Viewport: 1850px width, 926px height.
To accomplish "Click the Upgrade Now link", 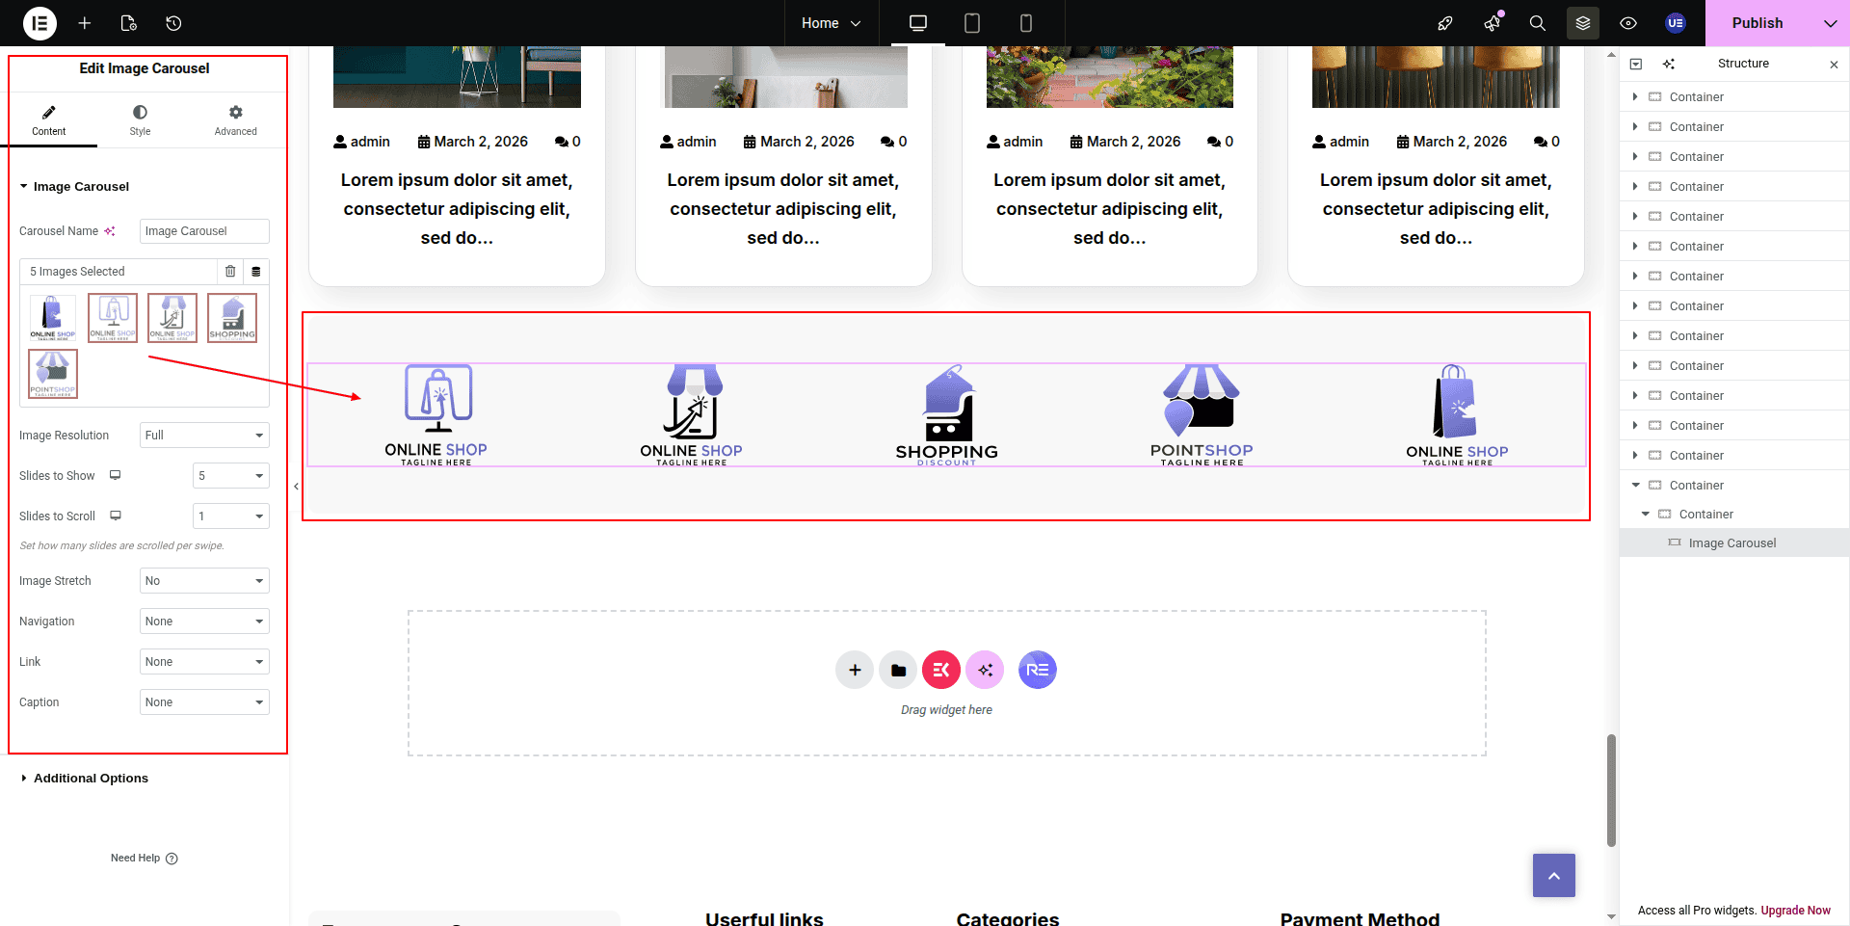I will coord(1795,911).
